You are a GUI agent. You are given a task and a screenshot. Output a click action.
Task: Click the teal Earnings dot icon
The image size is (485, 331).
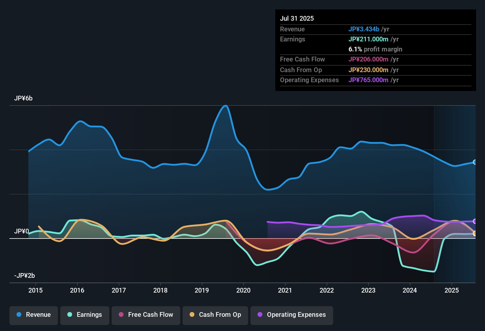click(x=70, y=315)
